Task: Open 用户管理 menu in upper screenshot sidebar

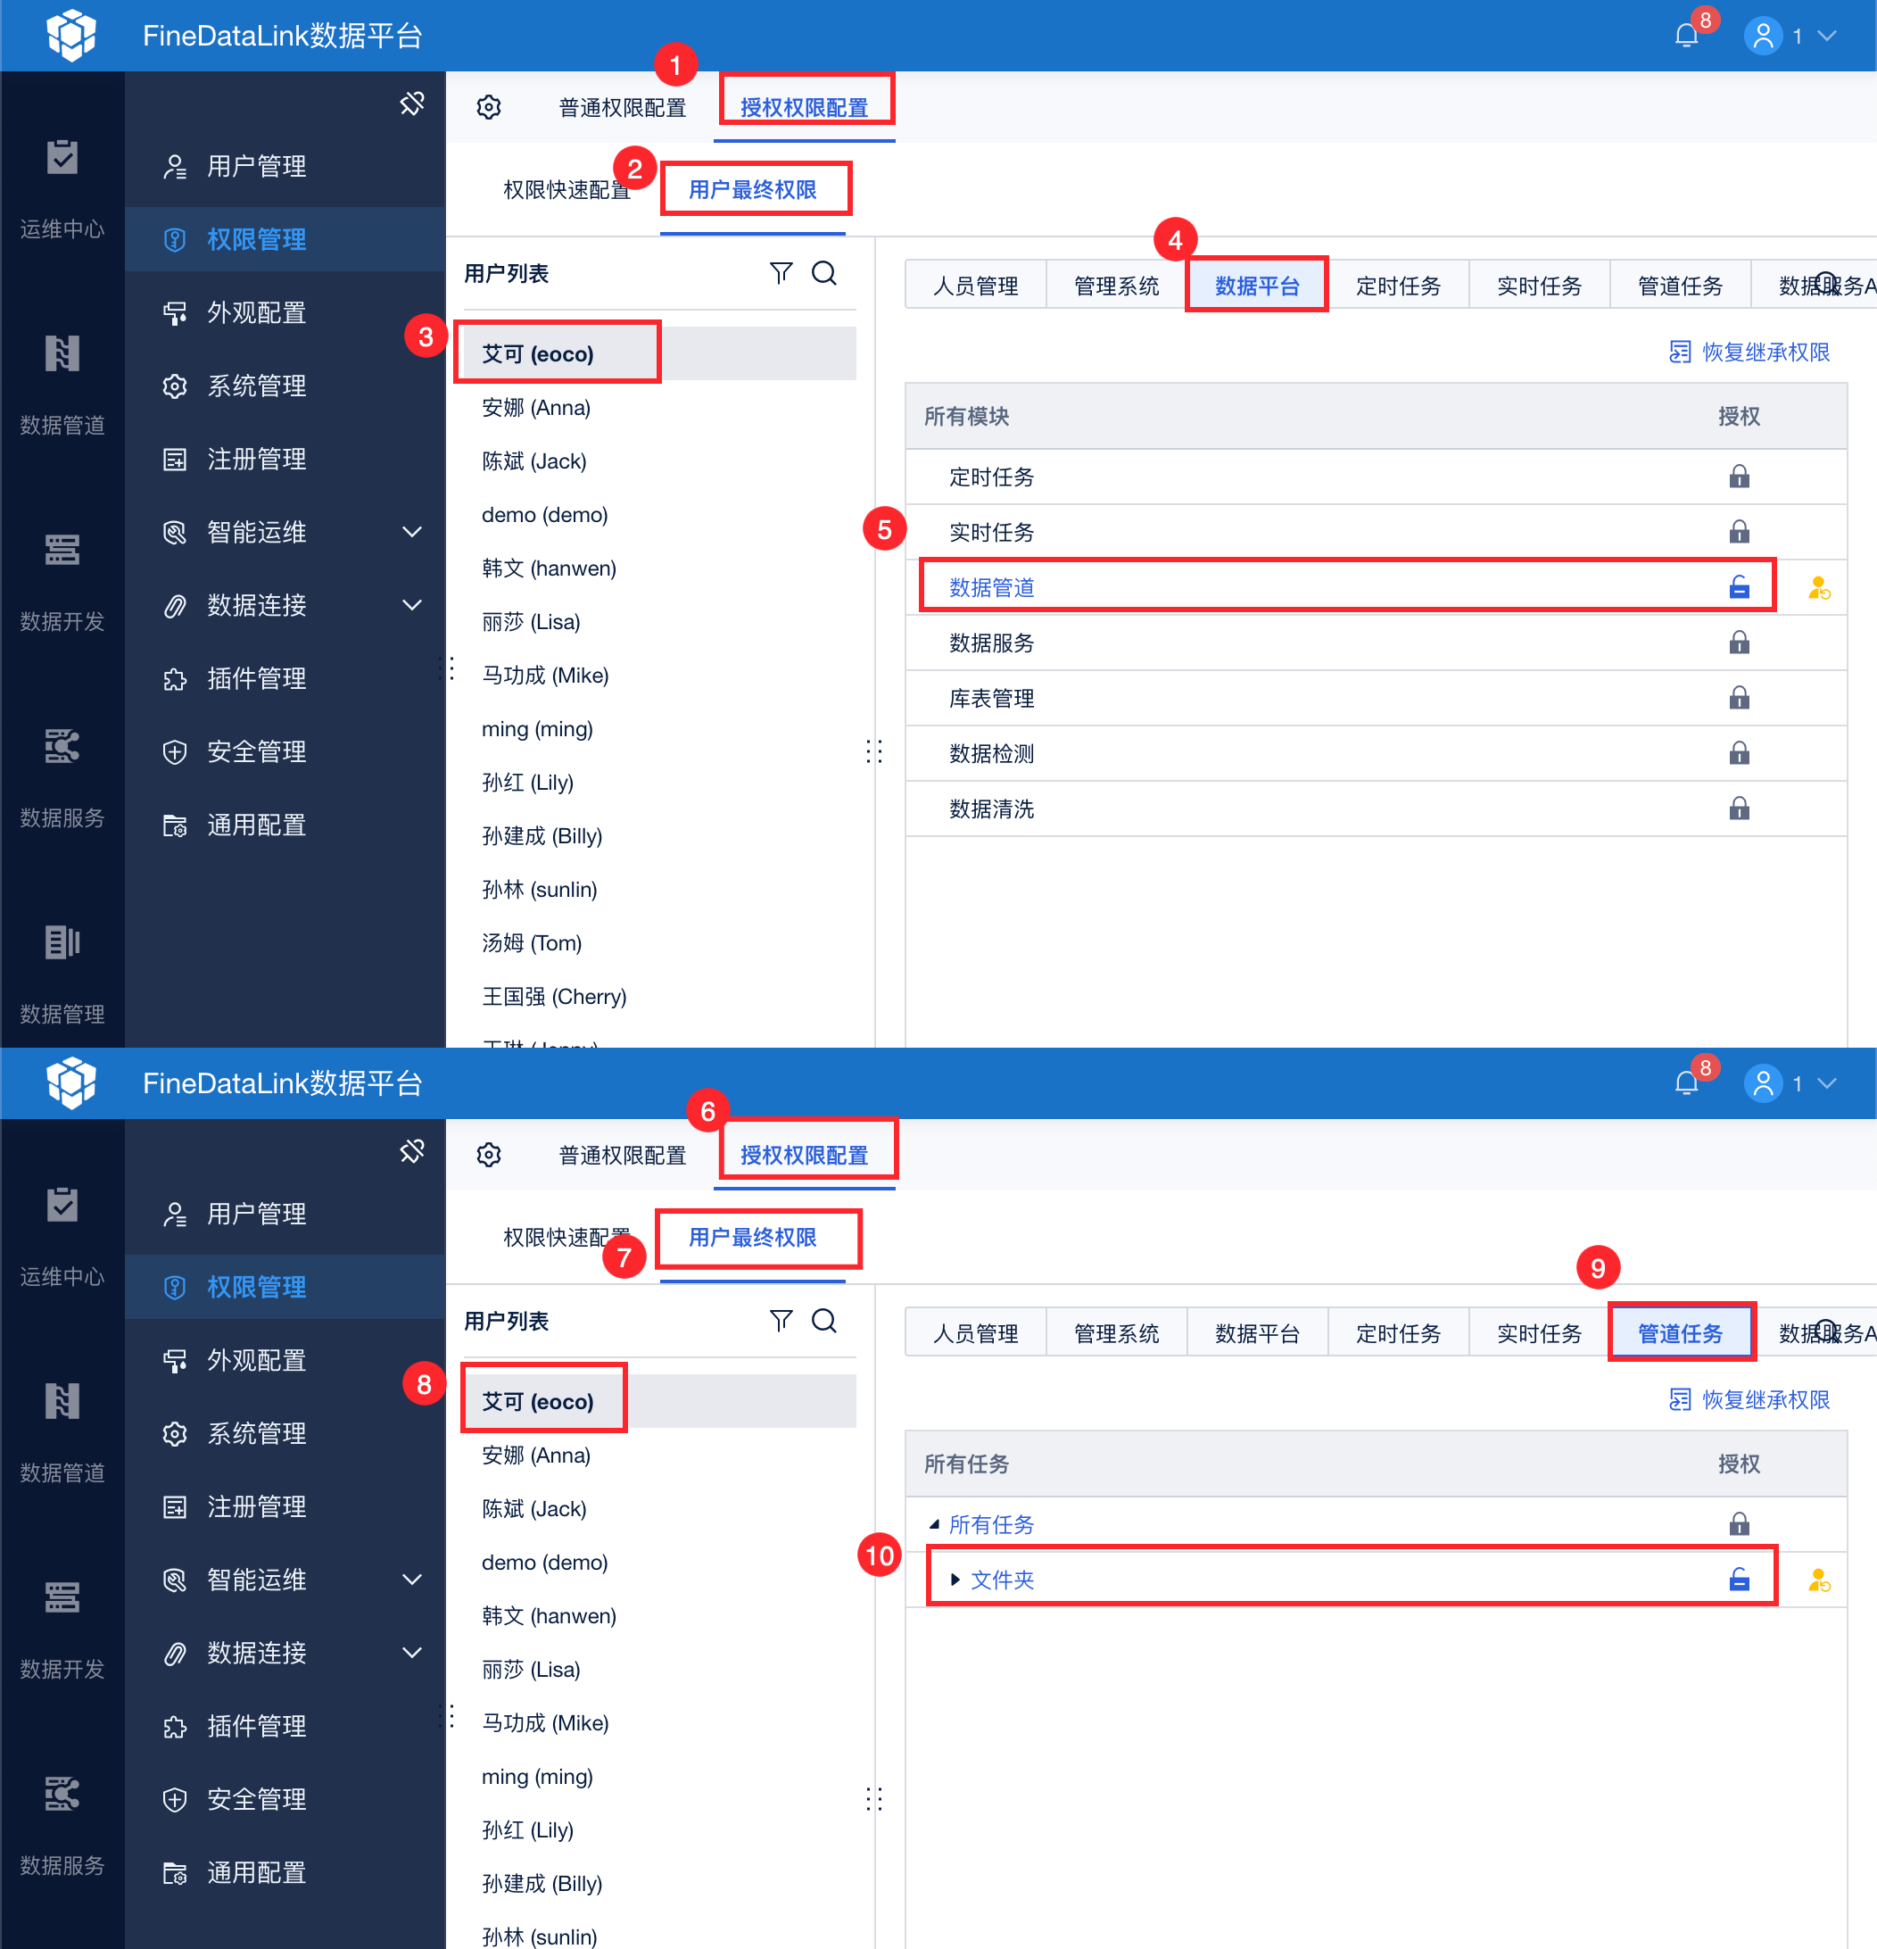Action: click(285, 166)
